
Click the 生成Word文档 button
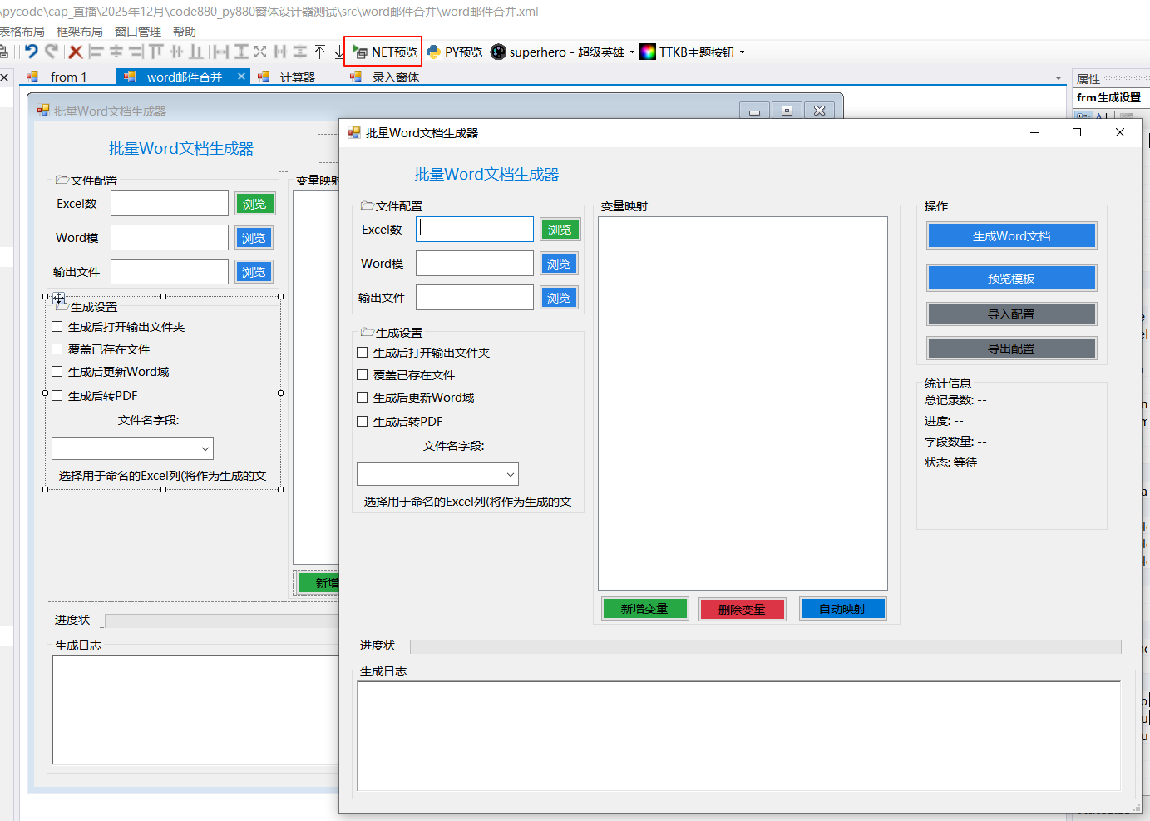pos(1011,235)
